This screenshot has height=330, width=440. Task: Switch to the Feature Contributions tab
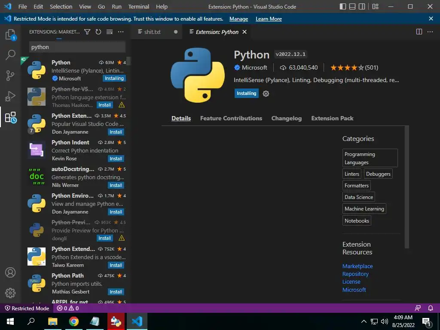(x=231, y=118)
